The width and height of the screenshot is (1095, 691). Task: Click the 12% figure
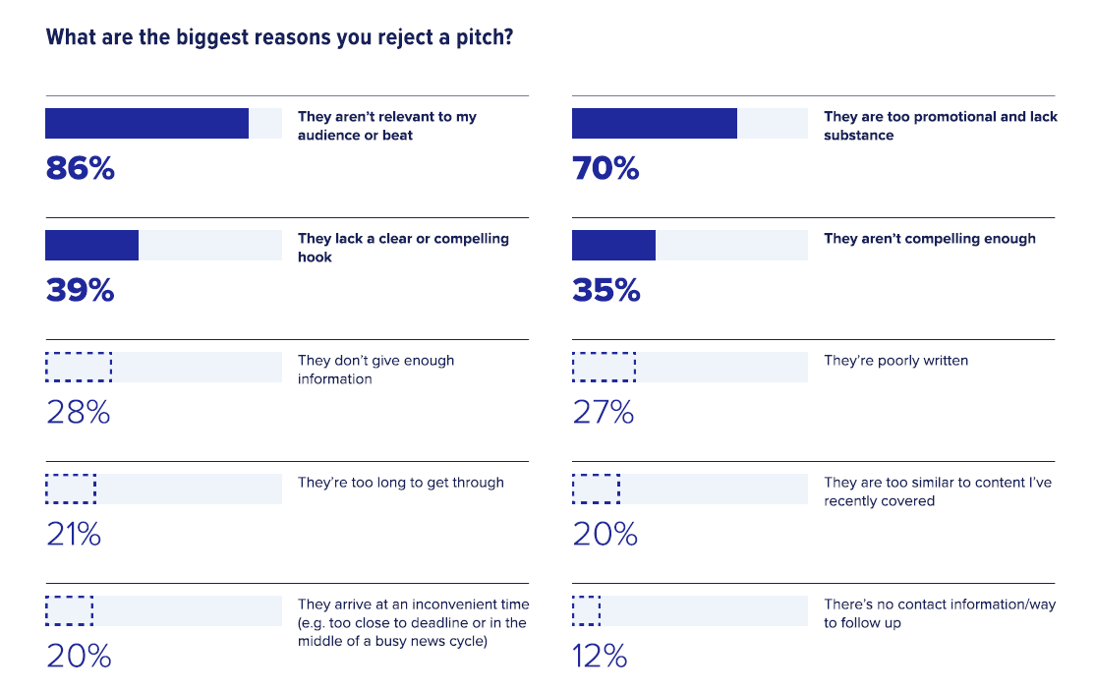[x=600, y=657]
